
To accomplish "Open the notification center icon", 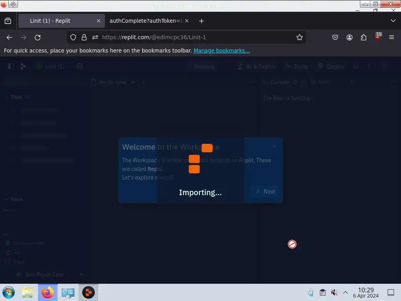I will tap(391, 292).
